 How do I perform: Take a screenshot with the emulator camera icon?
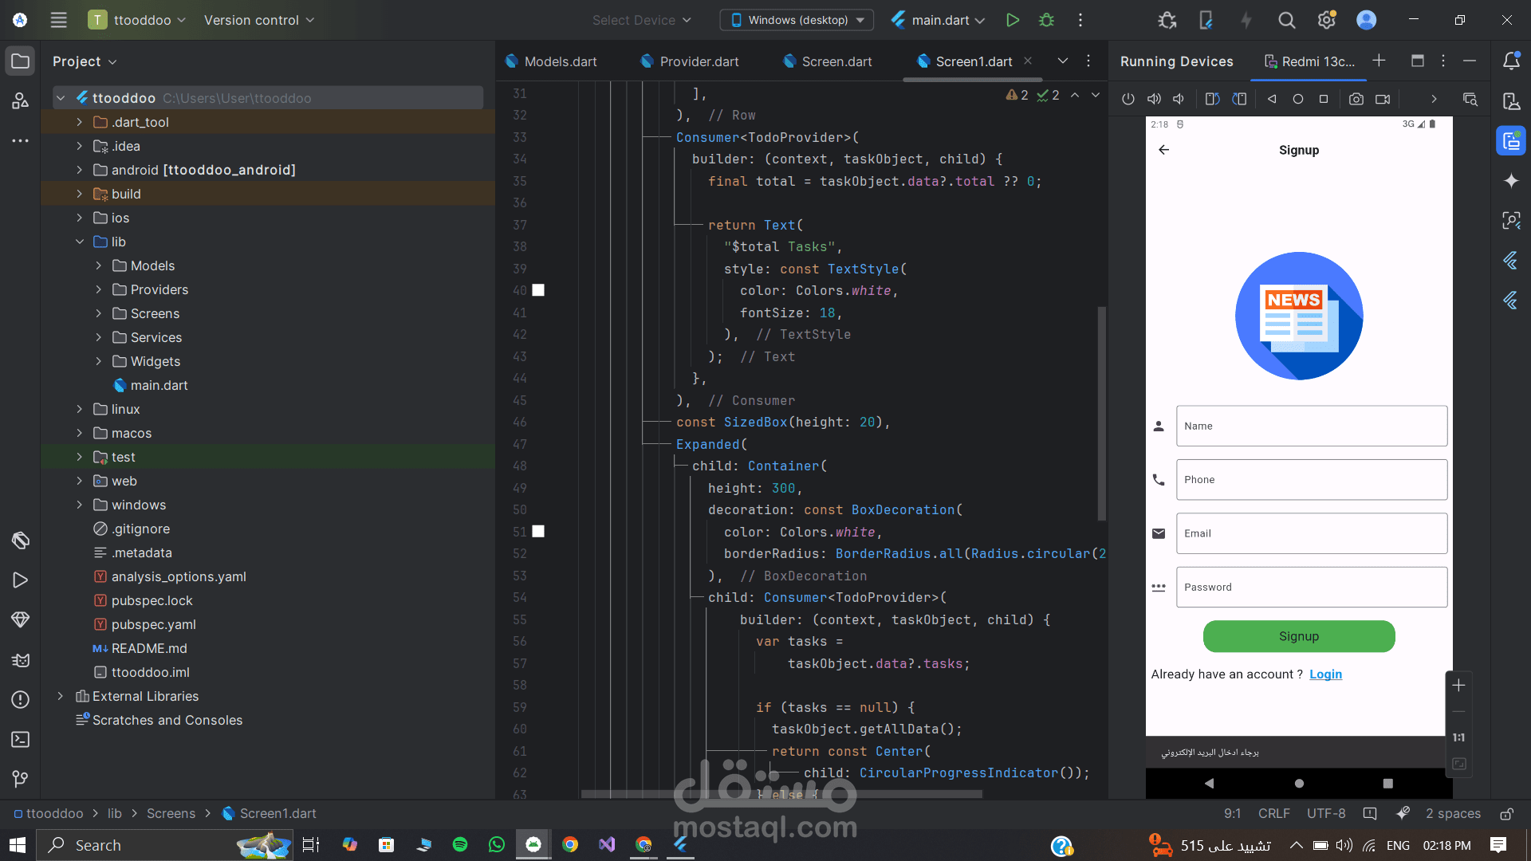coord(1356,98)
